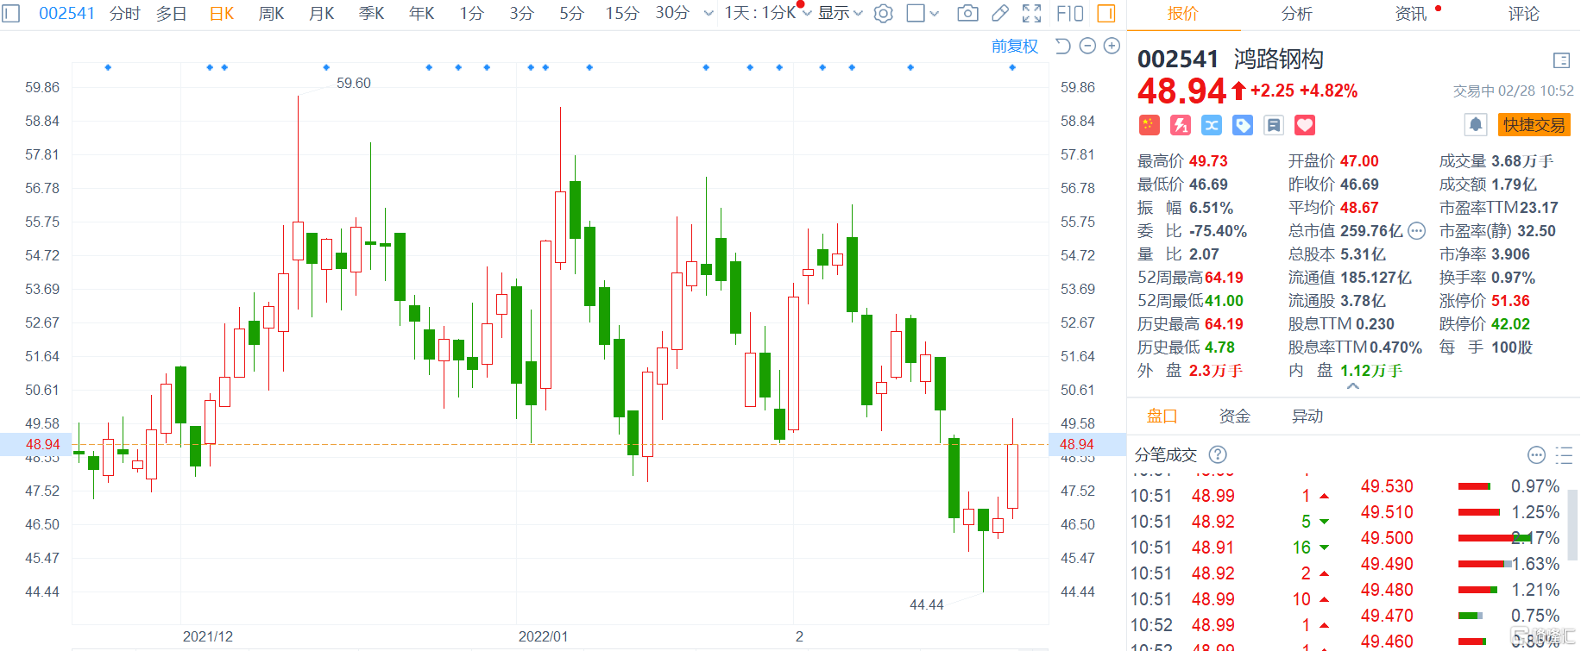This screenshot has width=1581, height=651.
Task: Zoom out the chart with minus icon
Action: 1087,46
